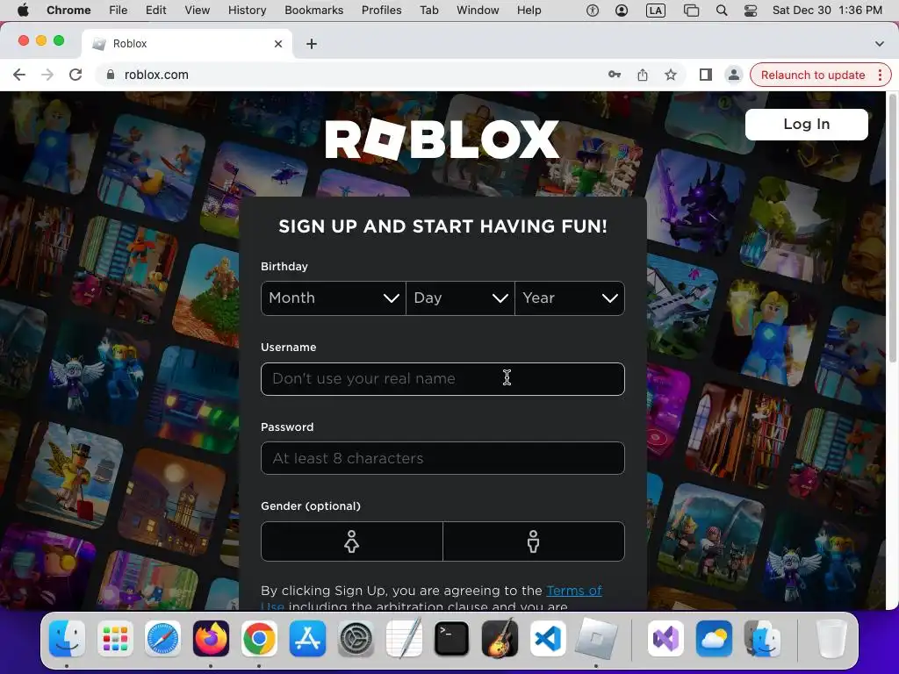899x674 pixels.
Task: Open the Apple menu
Action: click(x=23, y=11)
